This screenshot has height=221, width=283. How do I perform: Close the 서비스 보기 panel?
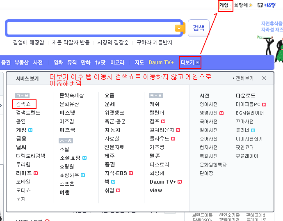click(264, 78)
